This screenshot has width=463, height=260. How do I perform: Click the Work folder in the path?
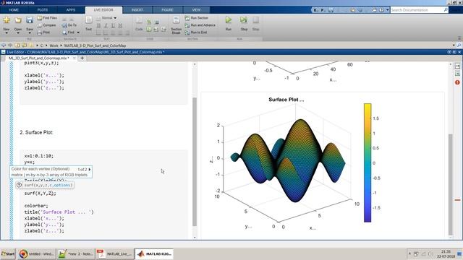[x=54, y=45]
